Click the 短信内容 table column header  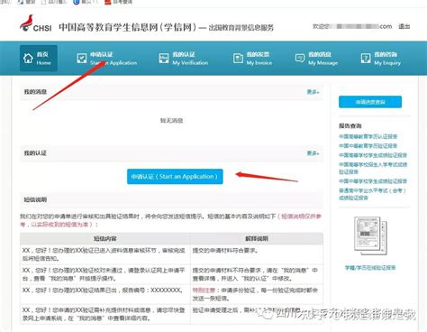coord(105,238)
